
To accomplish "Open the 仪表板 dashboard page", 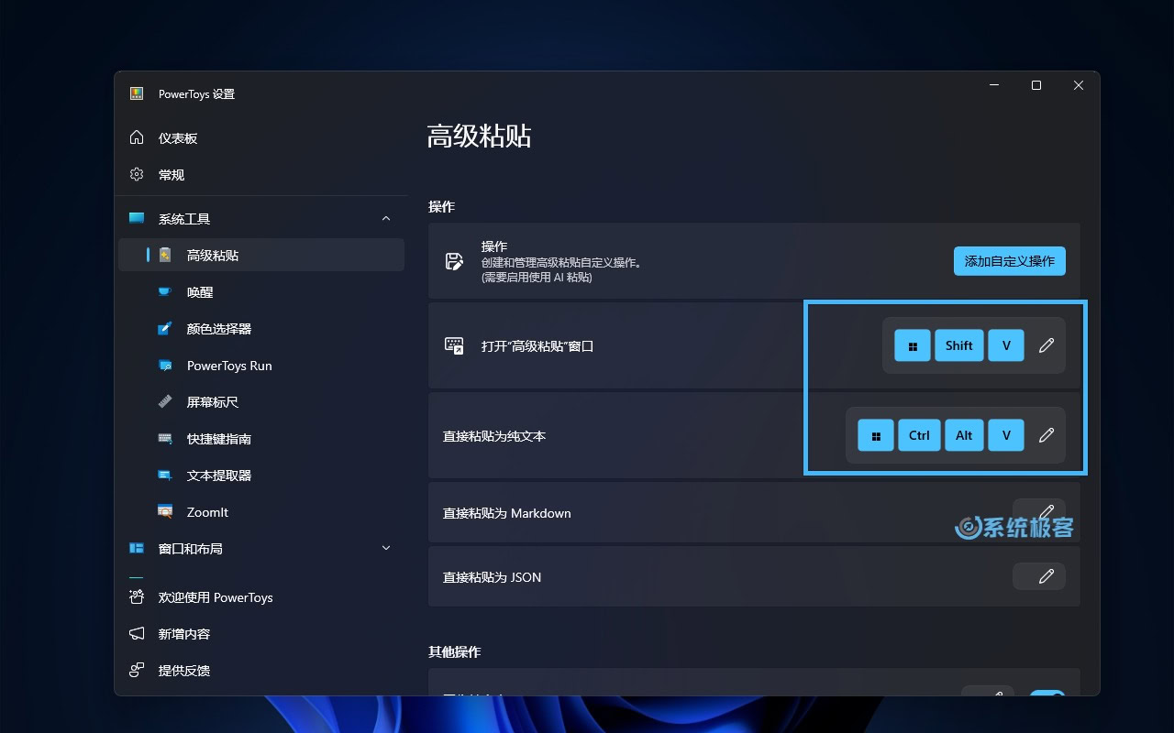I will tap(261, 137).
